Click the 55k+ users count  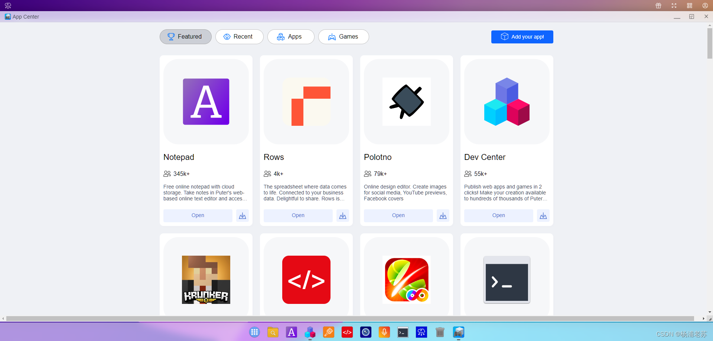[x=481, y=174]
